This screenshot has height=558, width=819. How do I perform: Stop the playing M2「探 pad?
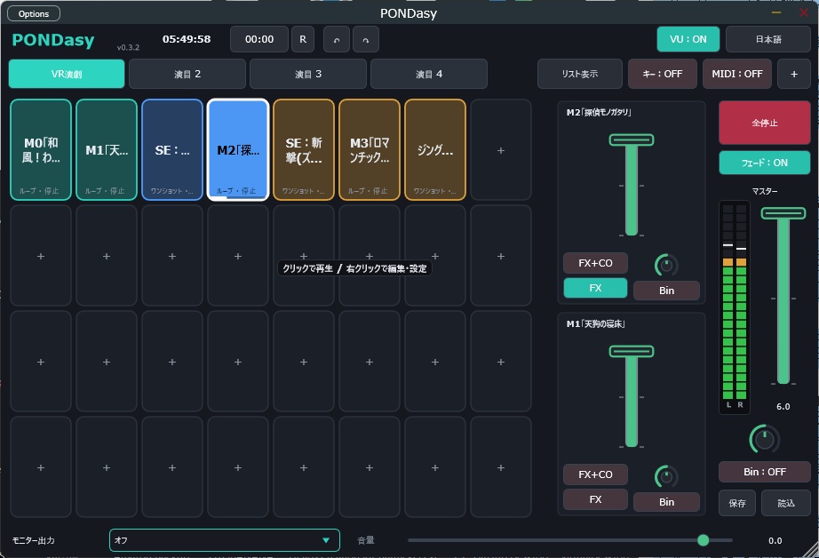[238, 150]
